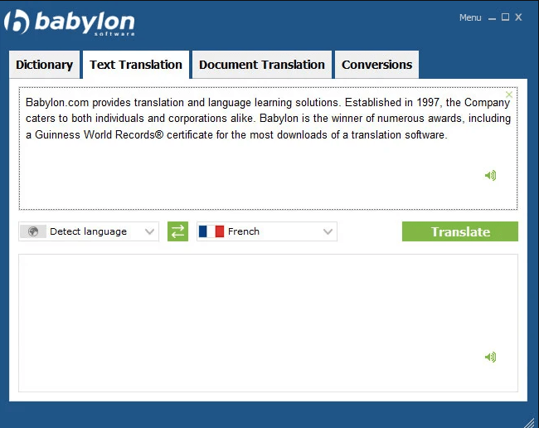539x428 pixels.
Task: Maximize the Babylon window
Action: click(x=505, y=17)
